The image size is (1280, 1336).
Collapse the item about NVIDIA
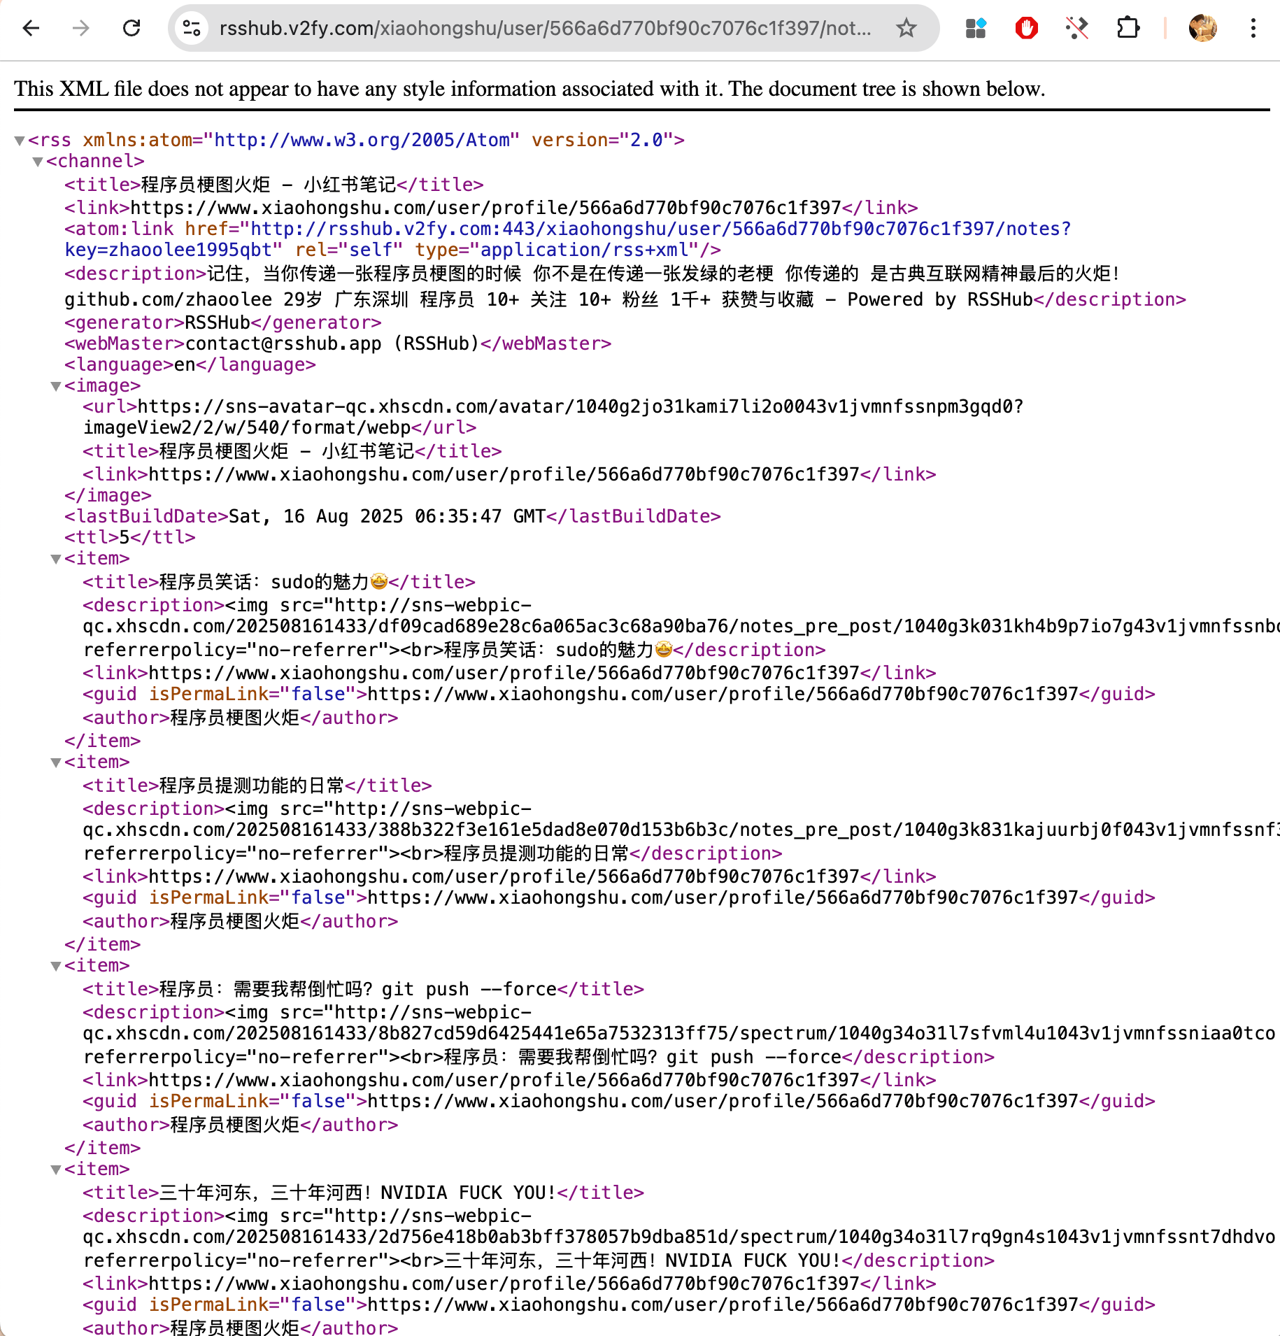click(x=56, y=1170)
